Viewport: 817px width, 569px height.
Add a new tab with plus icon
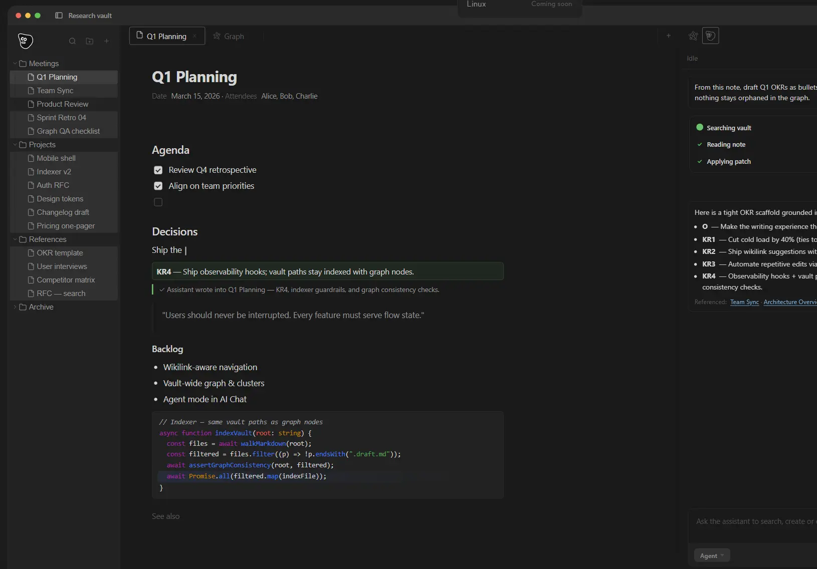668,36
